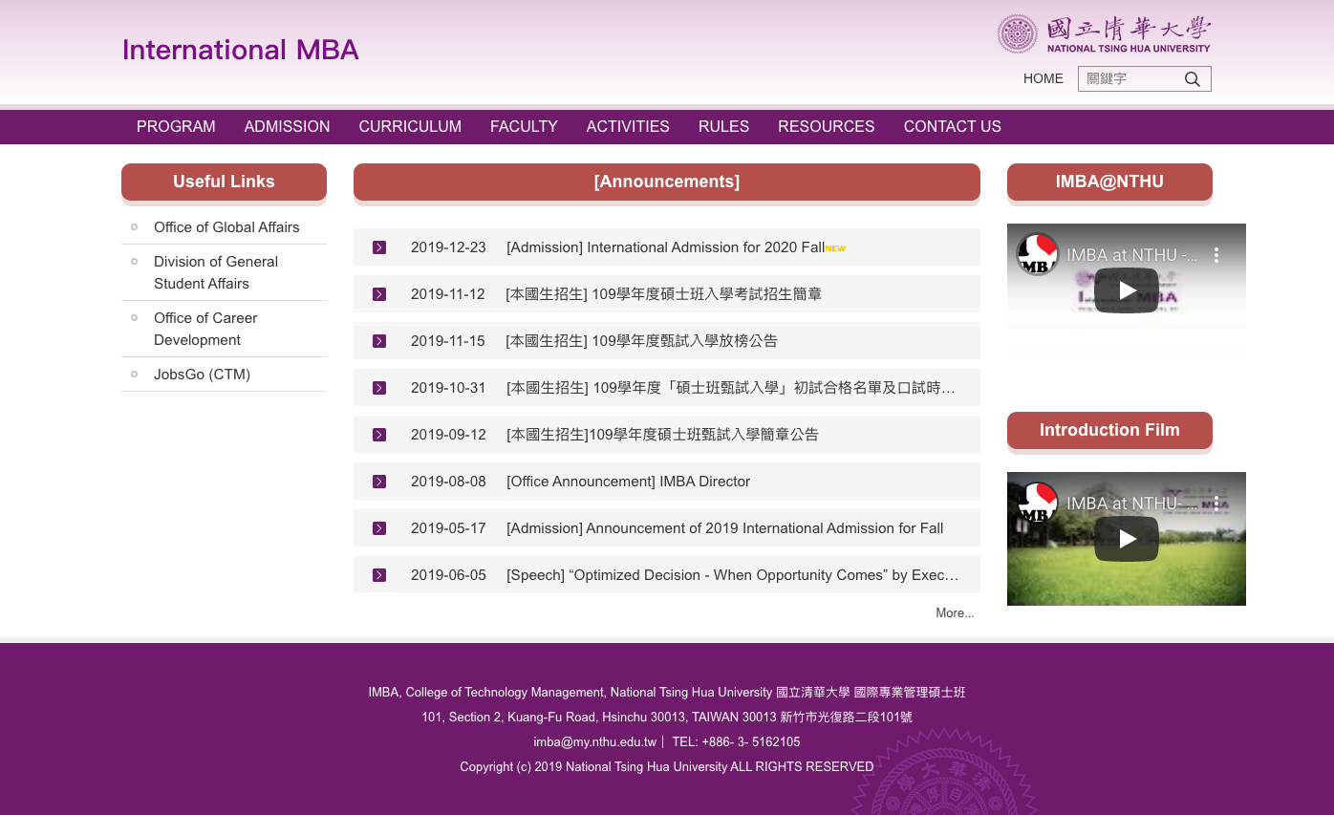
Task: Click channel avatar on Introduction Film video
Action: pyautogui.click(x=1037, y=503)
